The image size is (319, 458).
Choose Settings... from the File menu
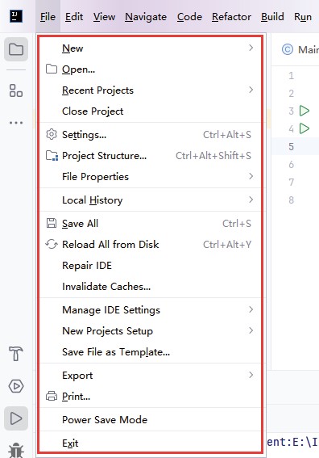point(150,135)
